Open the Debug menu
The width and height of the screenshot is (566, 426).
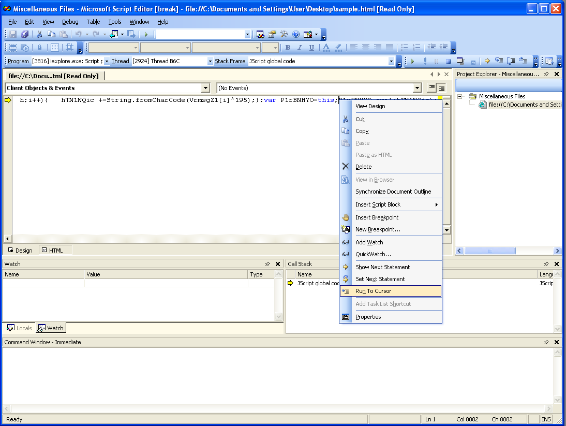pyautogui.click(x=70, y=22)
